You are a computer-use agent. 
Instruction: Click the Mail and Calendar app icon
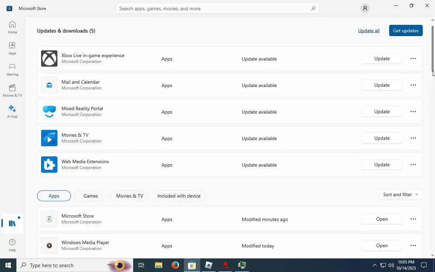point(49,85)
